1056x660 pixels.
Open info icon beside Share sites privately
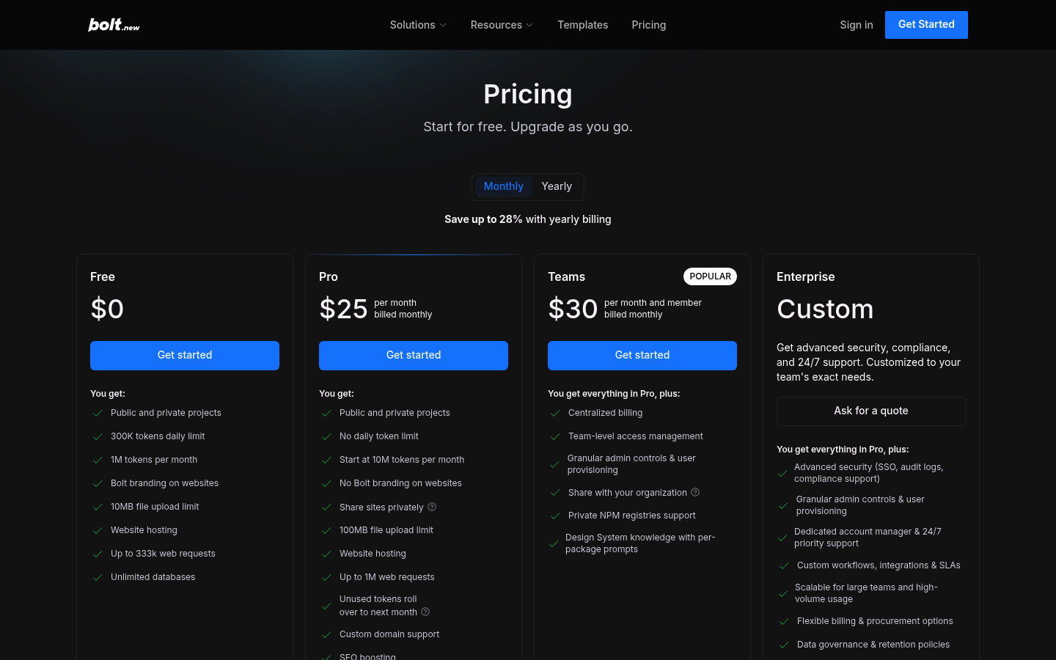(432, 507)
